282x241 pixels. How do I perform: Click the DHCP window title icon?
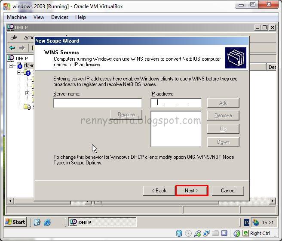(11, 28)
